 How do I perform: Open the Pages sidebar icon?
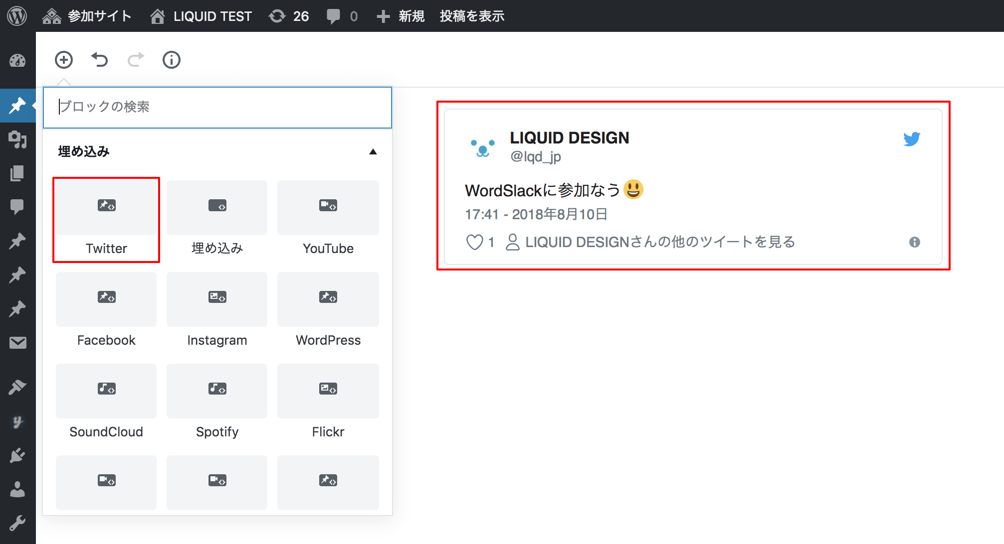click(x=17, y=173)
